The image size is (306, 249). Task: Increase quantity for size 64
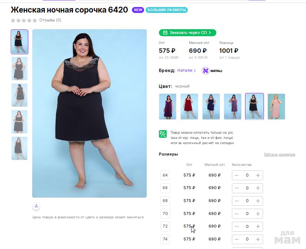pos(258,175)
